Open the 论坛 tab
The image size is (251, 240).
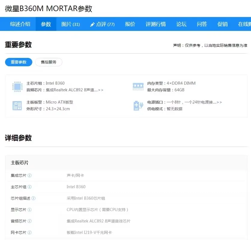click(x=181, y=24)
